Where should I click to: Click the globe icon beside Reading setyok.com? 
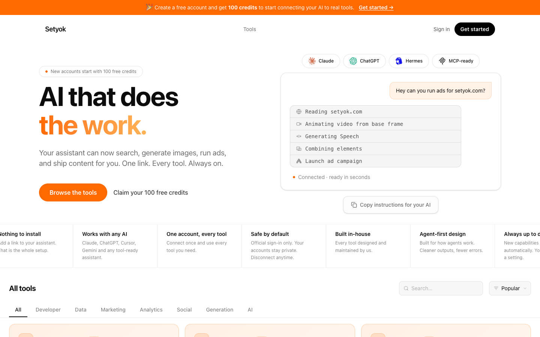pyautogui.click(x=299, y=112)
